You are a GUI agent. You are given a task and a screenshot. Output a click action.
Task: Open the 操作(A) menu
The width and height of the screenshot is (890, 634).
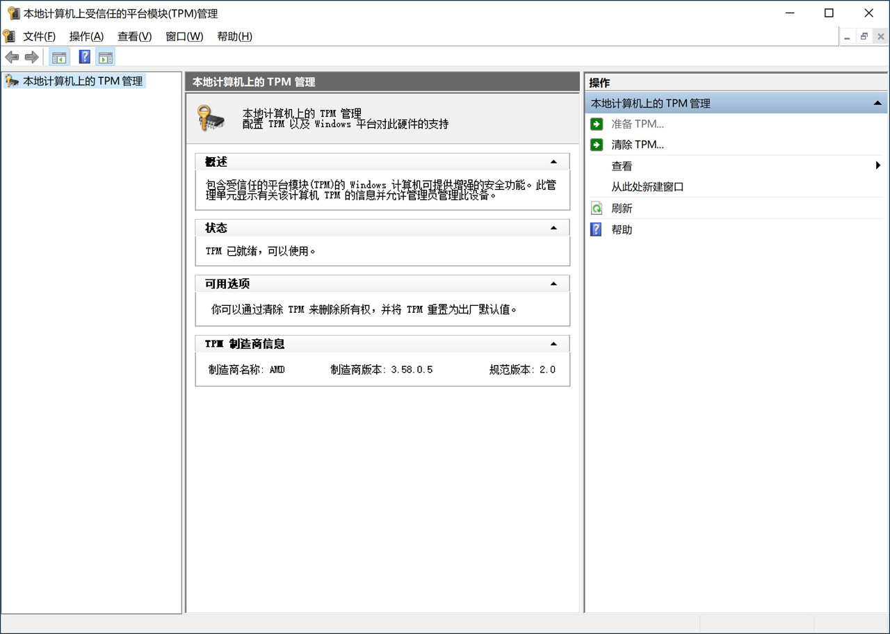pos(86,36)
